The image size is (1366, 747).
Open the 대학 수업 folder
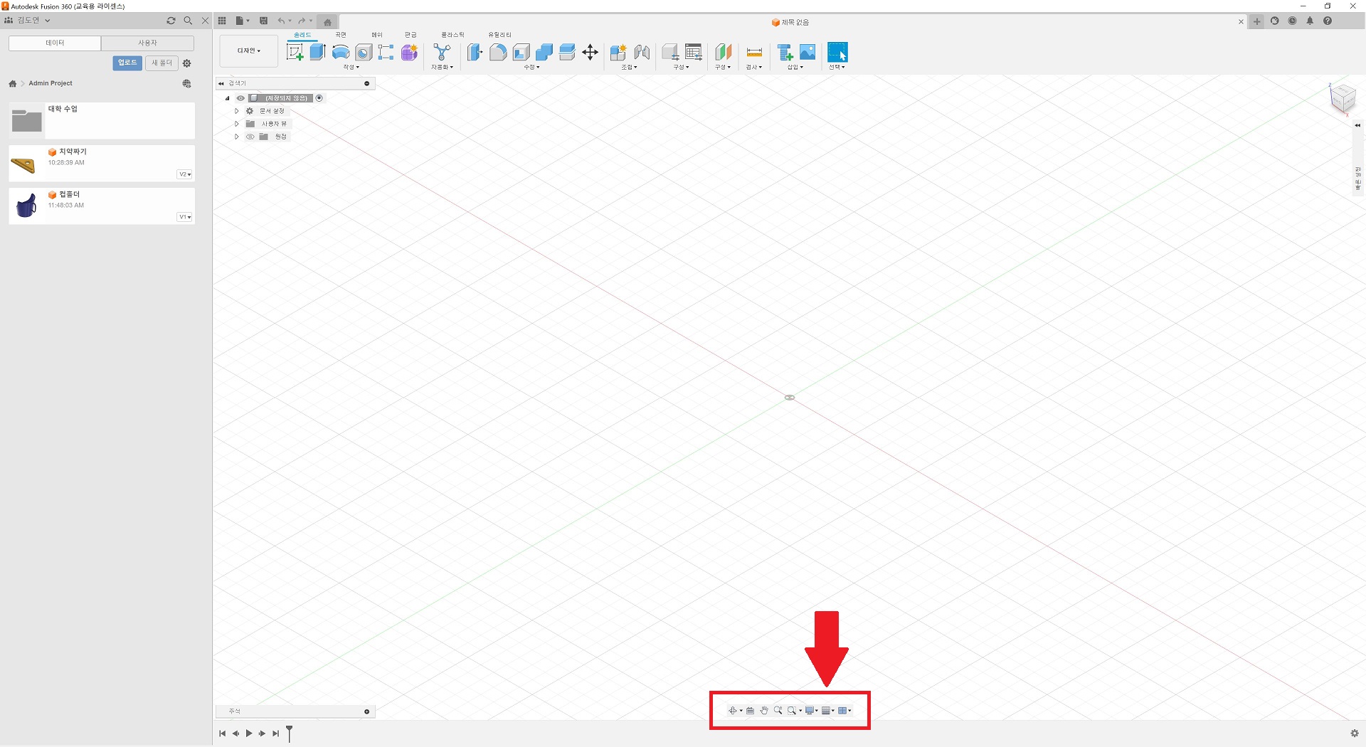(x=102, y=121)
